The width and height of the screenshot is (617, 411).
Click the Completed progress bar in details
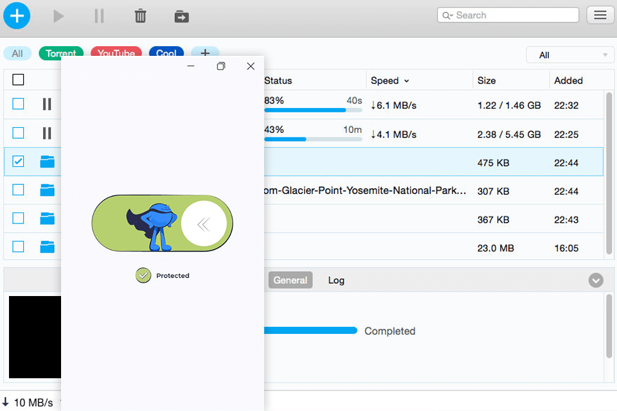click(310, 331)
